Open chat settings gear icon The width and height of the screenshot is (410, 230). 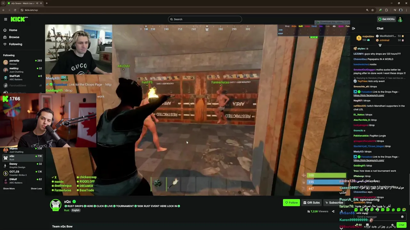(x=393, y=225)
